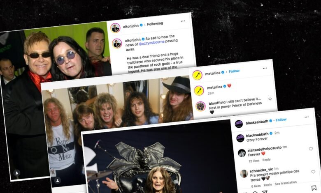Click metallica yellow logo avatar in header
The height and width of the screenshot is (193, 321).
coord(198,75)
